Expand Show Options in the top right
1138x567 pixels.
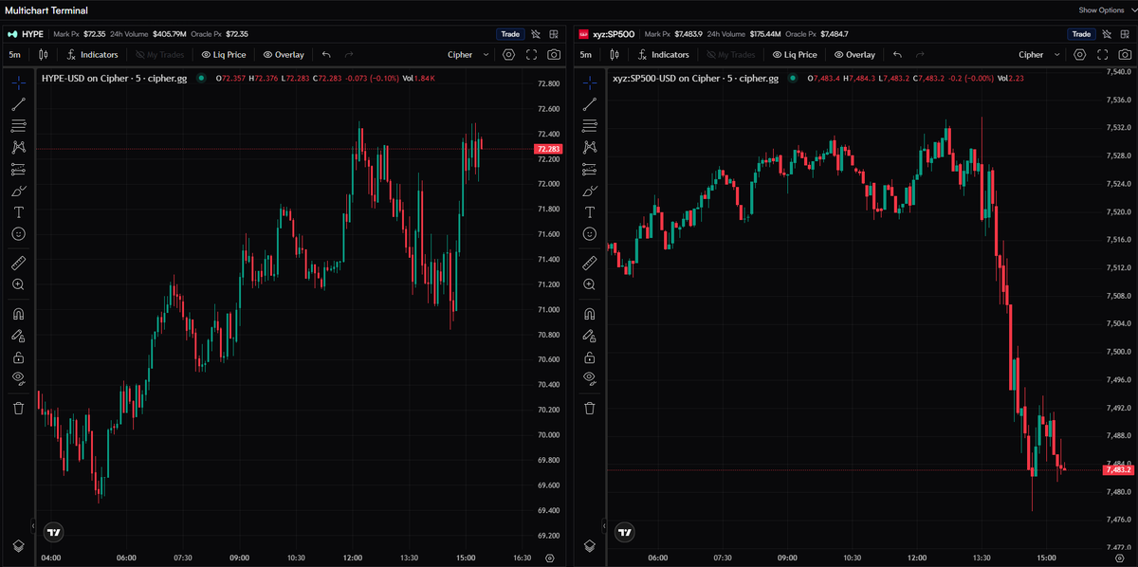tap(1105, 10)
